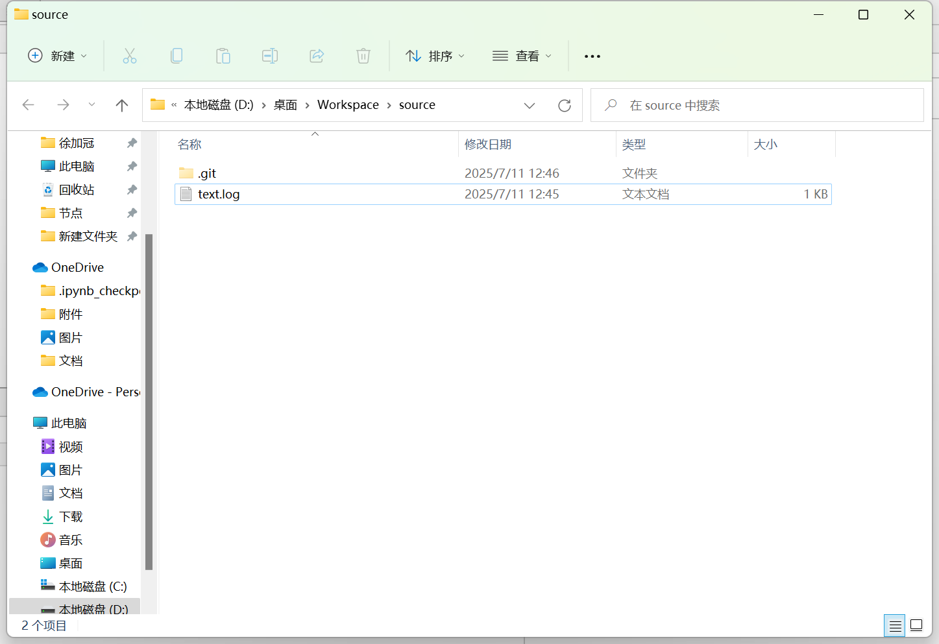Open pinned 此电脑 in quick access
Viewport: 939px width, 644px height.
point(77,166)
